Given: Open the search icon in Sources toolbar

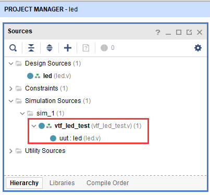Looking at the screenshot, I should point(13,48).
